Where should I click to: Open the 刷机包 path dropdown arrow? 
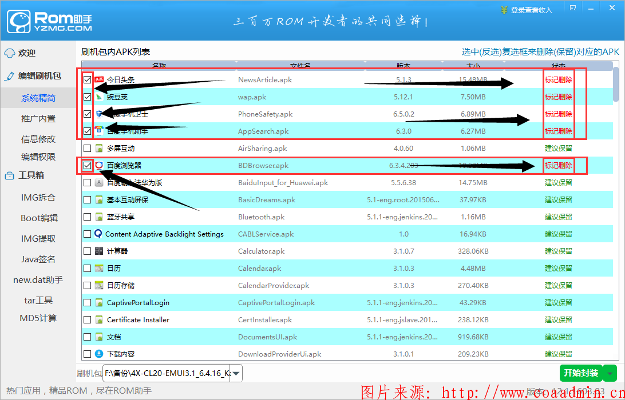pos(236,373)
